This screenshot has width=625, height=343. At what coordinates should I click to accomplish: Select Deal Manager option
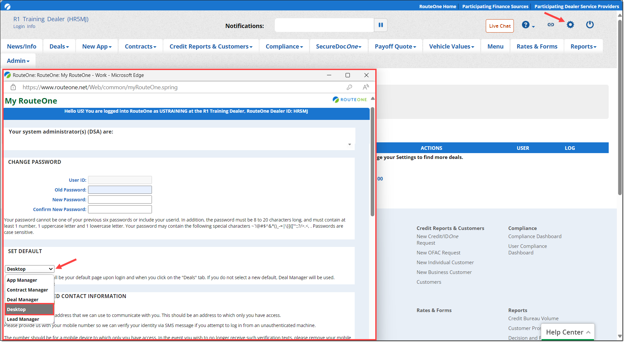29,300
